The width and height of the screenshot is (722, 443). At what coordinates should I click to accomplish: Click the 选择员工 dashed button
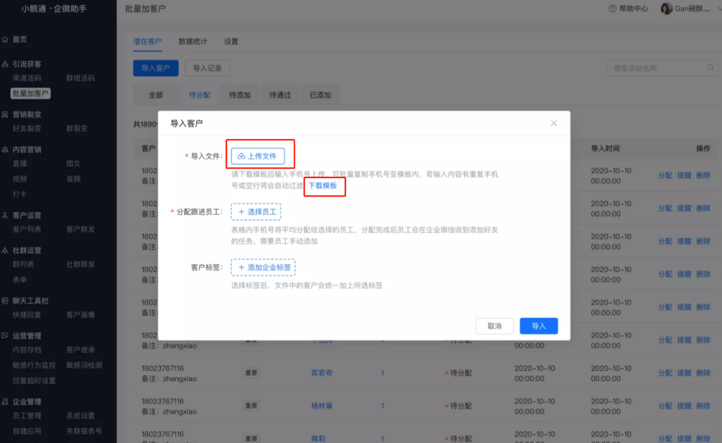point(256,212)
